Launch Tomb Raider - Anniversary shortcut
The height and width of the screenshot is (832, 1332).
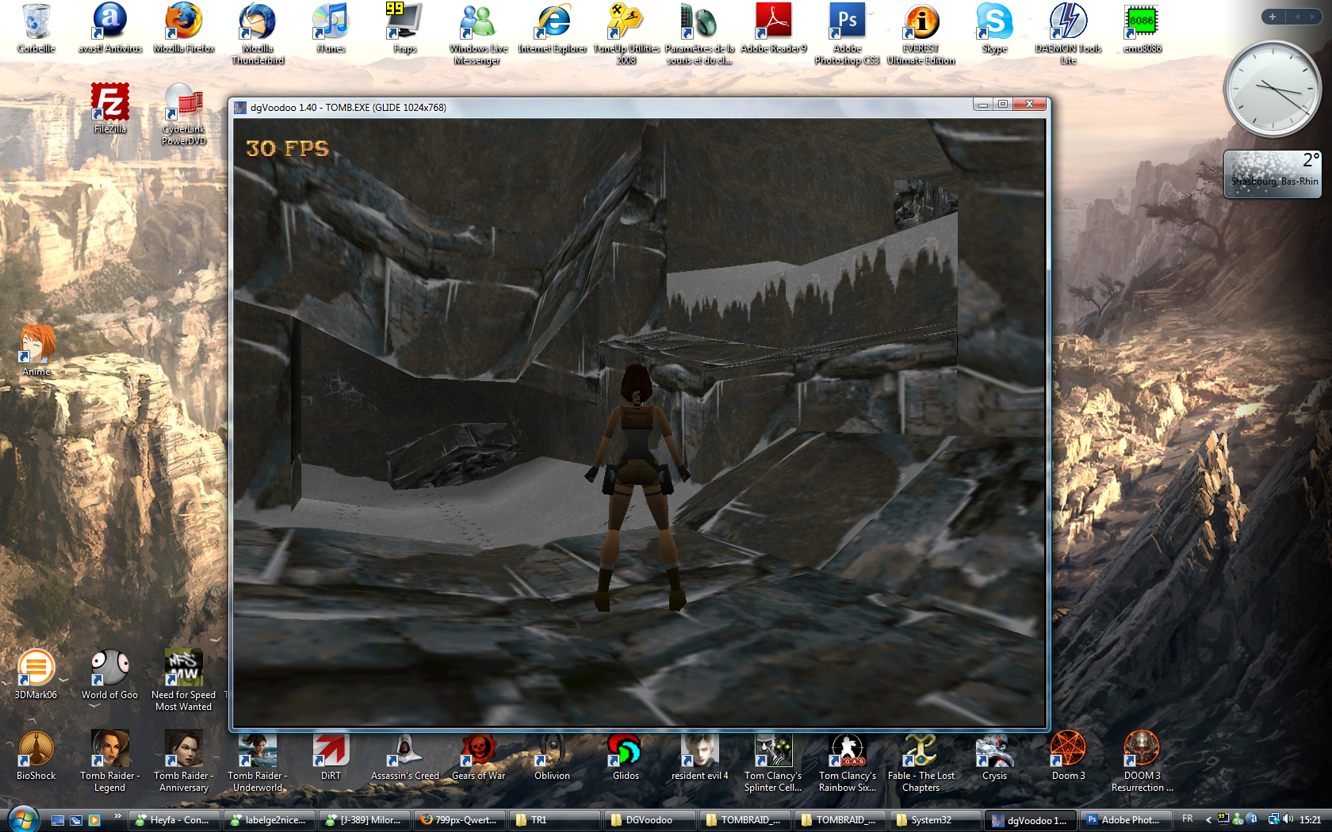tap(184, 761)
